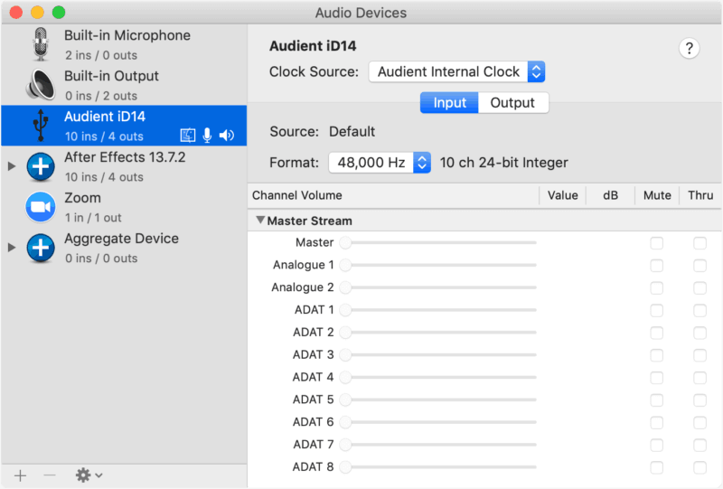Image resolution: width=723 pixels, height=489 pixels.
Task: Click the Aggregate Device plus icon
Action: click(41, 248)
